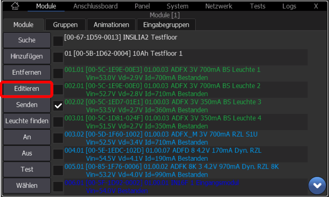Click the home icon in top bar

(x=15, y=6)
